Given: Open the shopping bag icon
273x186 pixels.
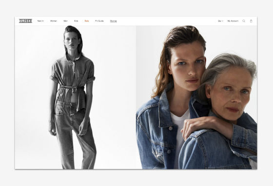Looking at the screenshot, I should coord(251,21).
